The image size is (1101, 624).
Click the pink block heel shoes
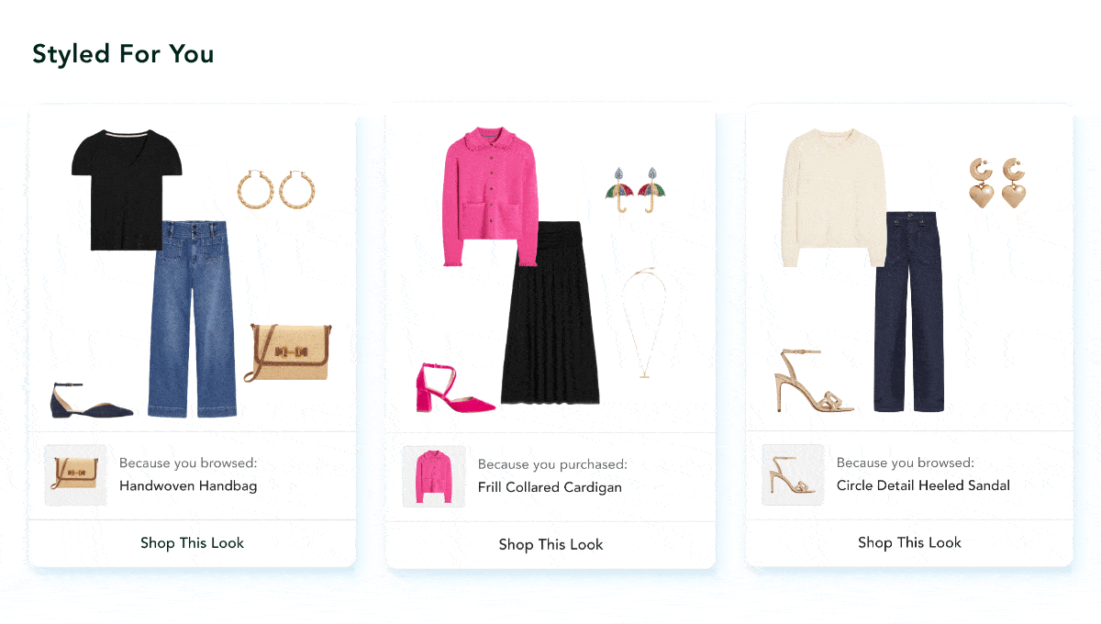point(454,386)
